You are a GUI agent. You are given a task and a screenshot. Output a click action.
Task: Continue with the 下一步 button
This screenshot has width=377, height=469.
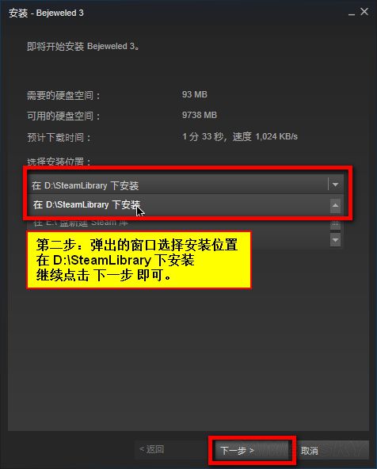pos(252,450)
